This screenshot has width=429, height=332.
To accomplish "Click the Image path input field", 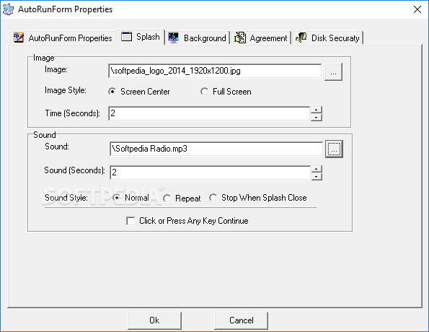I will coord(215,71).
